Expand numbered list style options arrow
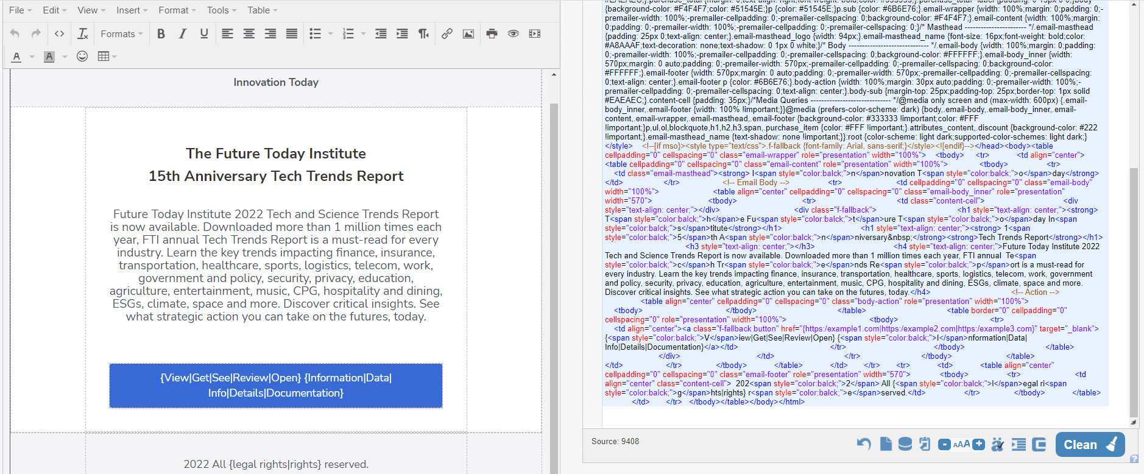The width and height of the screenshot is (1144, 474). 364,34
